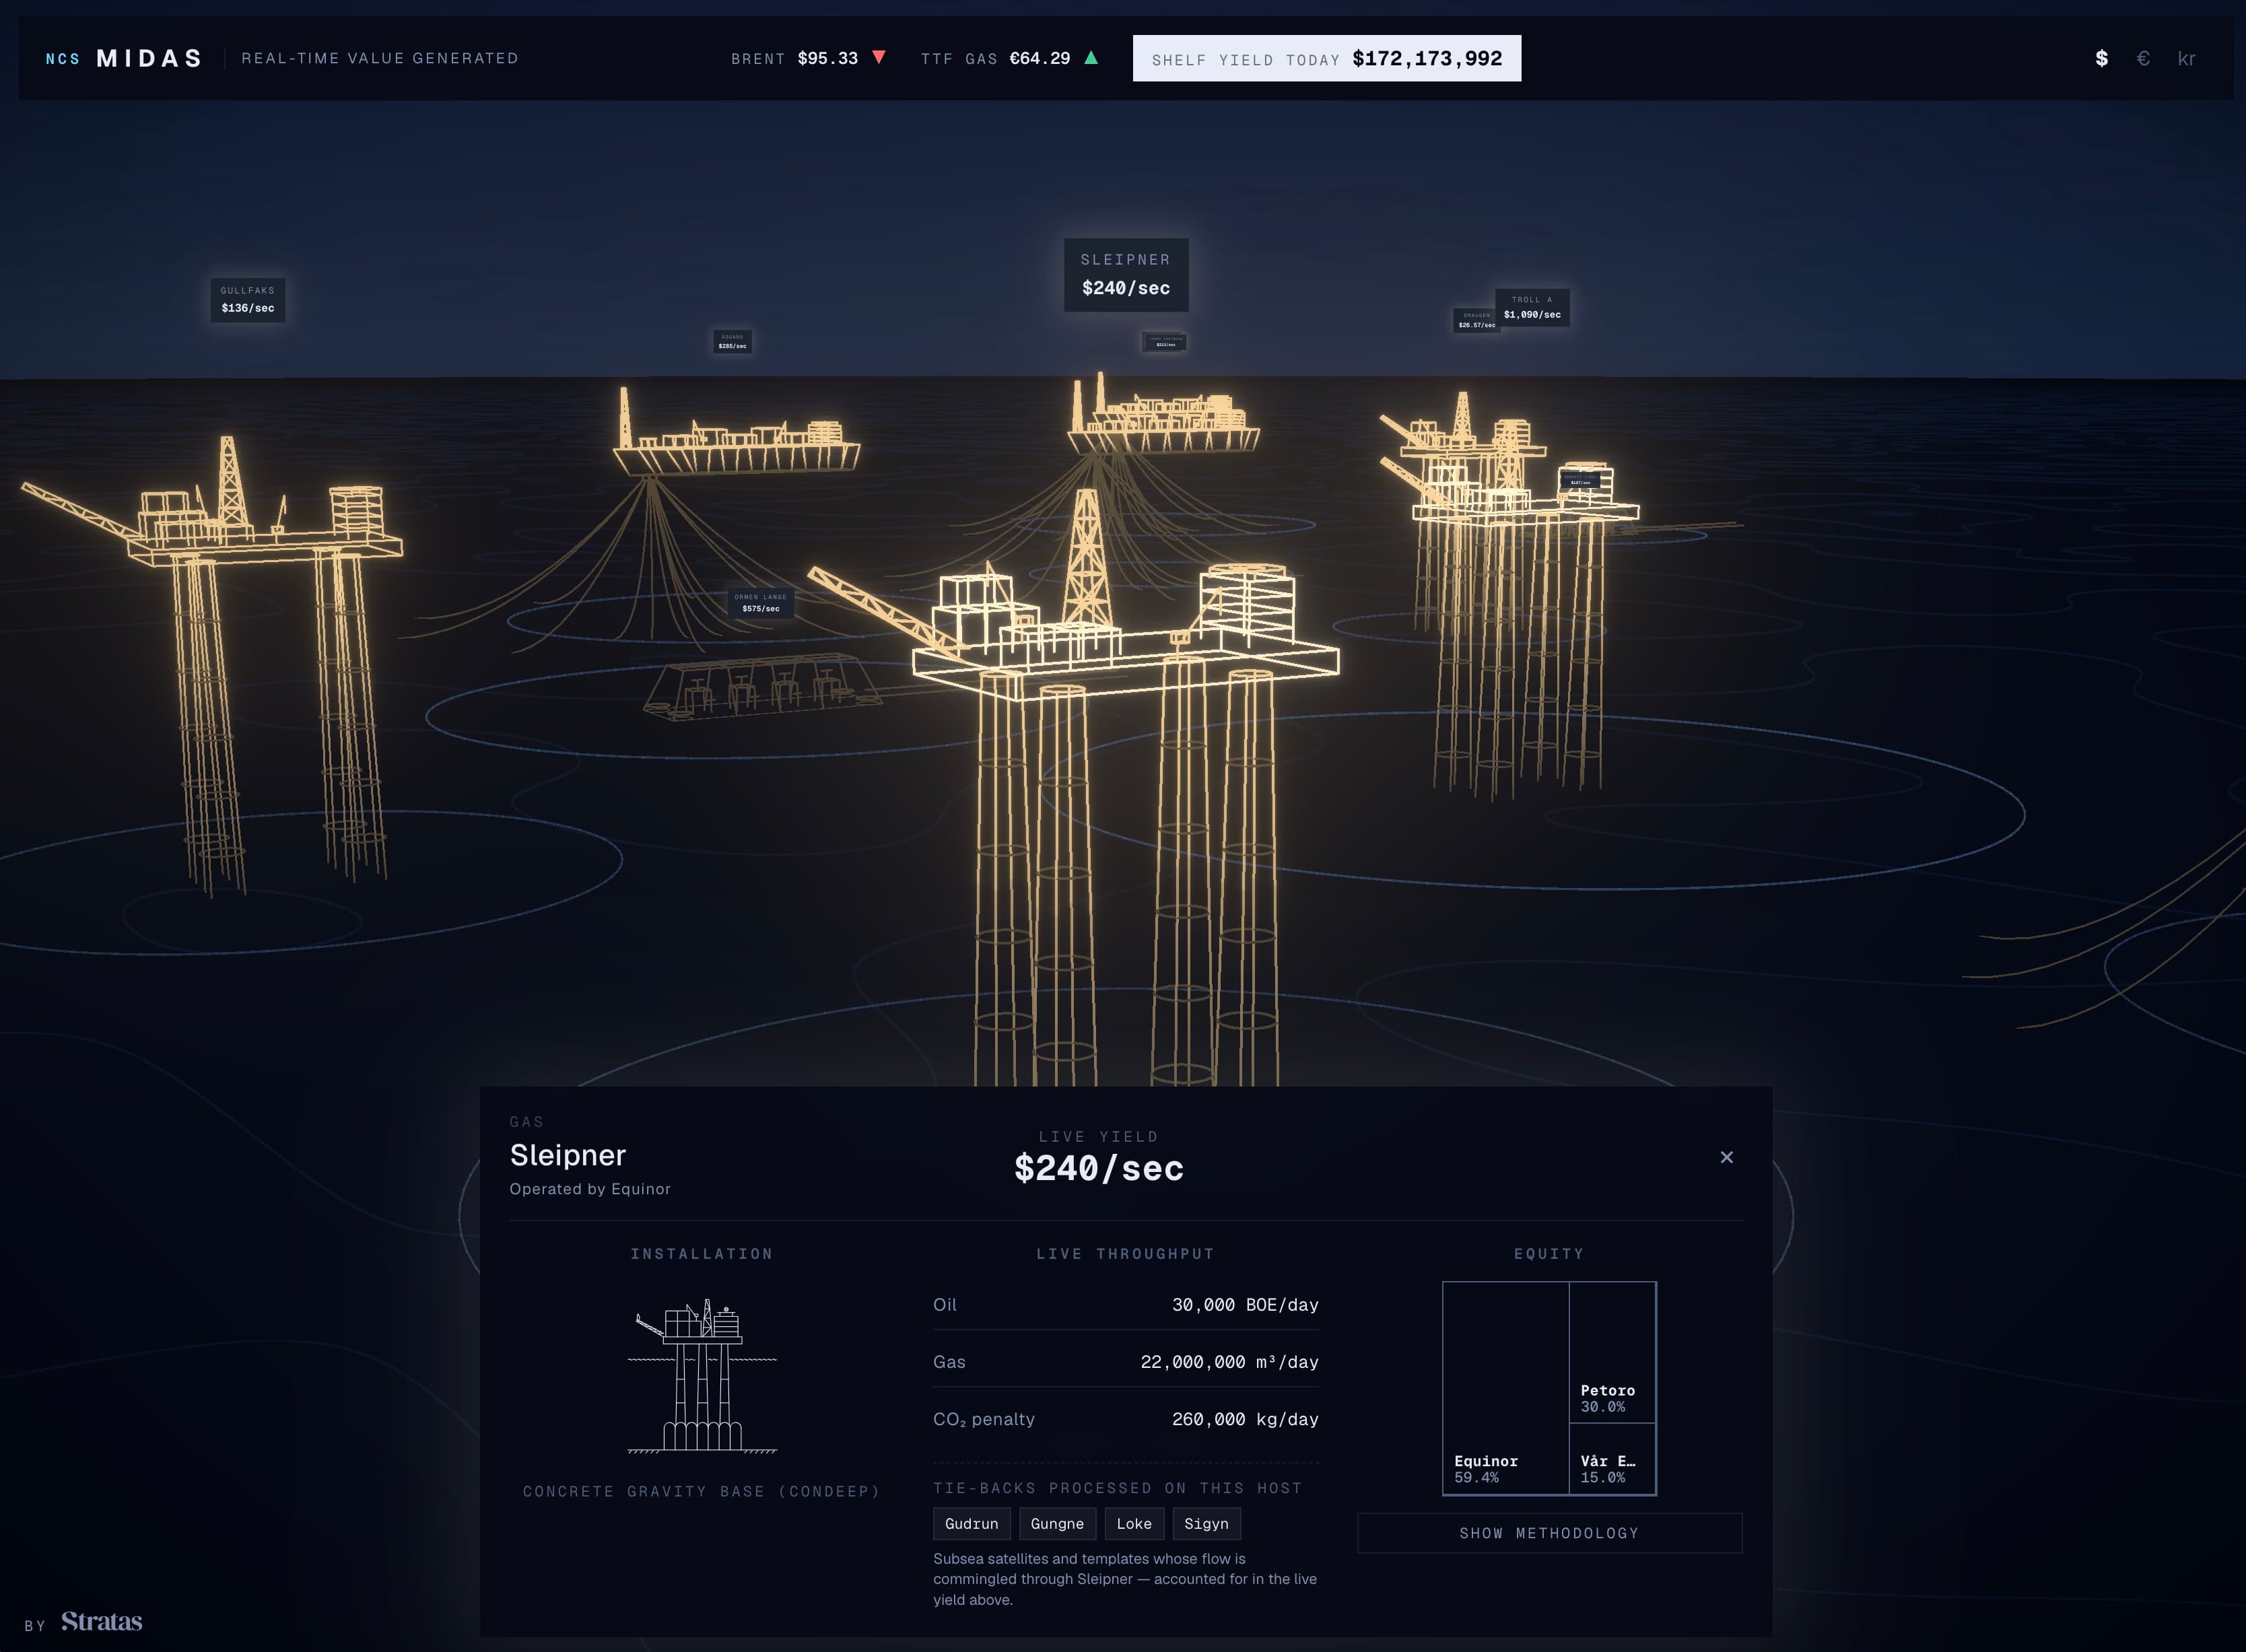
Task: Click the Equinor 59.4% equity block
Action: click(x=1506, y=1388)
